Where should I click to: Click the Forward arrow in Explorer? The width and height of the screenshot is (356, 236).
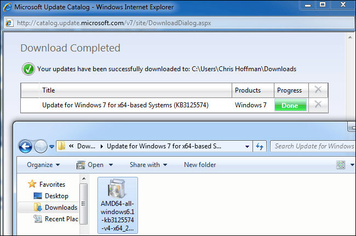pyautogui.click(x=42, y=146)
